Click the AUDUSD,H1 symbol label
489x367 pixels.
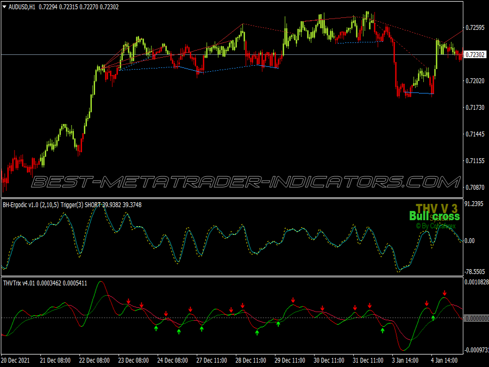pyautogui.click(x=22, y=7)
